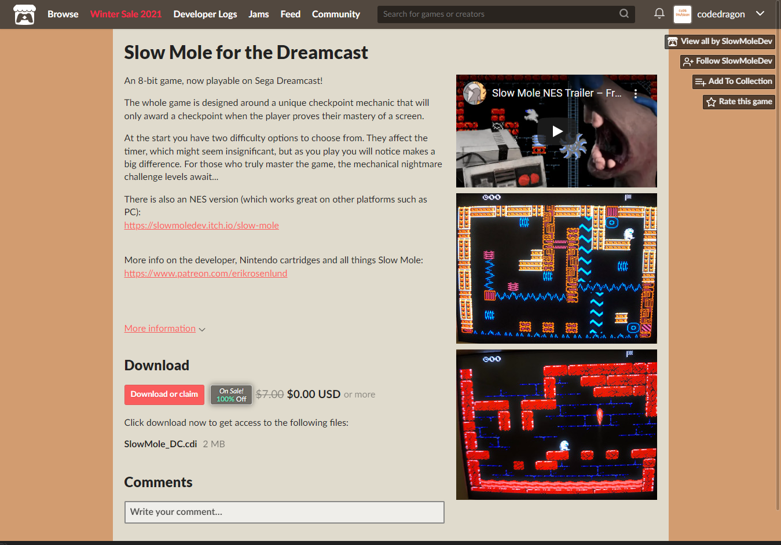
Task: Click the video title Slow Mole NES Trailer
Action: [556, 93]
